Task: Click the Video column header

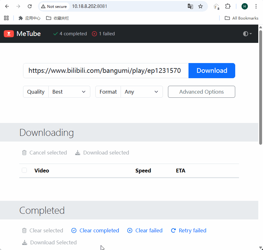Action: (42, 171)
